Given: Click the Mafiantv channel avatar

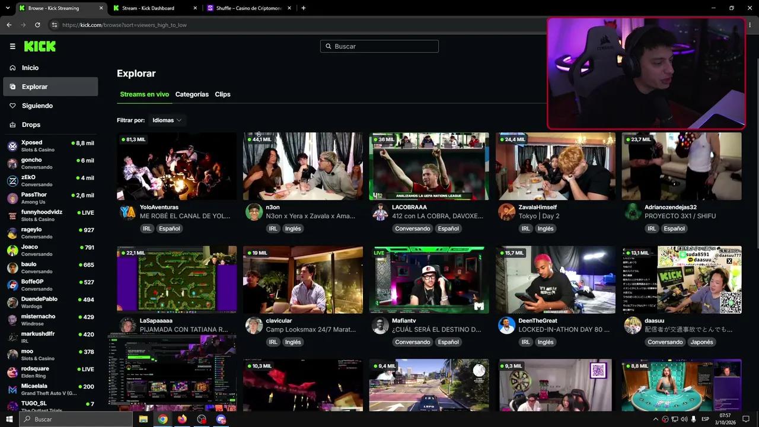Looking at the screenshot, I should (380, 325).
